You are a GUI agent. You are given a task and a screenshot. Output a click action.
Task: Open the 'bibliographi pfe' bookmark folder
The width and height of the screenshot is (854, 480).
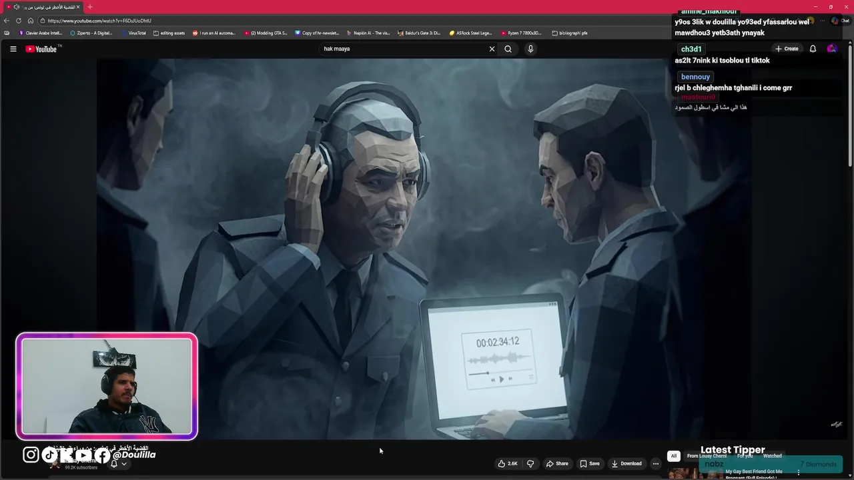570,33
